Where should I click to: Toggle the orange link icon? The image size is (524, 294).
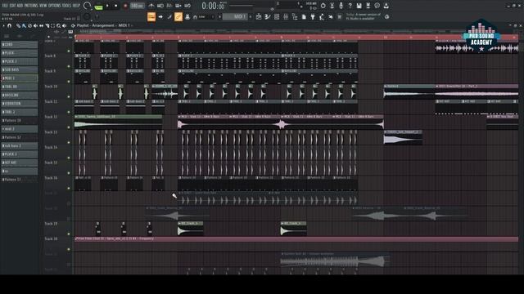[178, 16]
